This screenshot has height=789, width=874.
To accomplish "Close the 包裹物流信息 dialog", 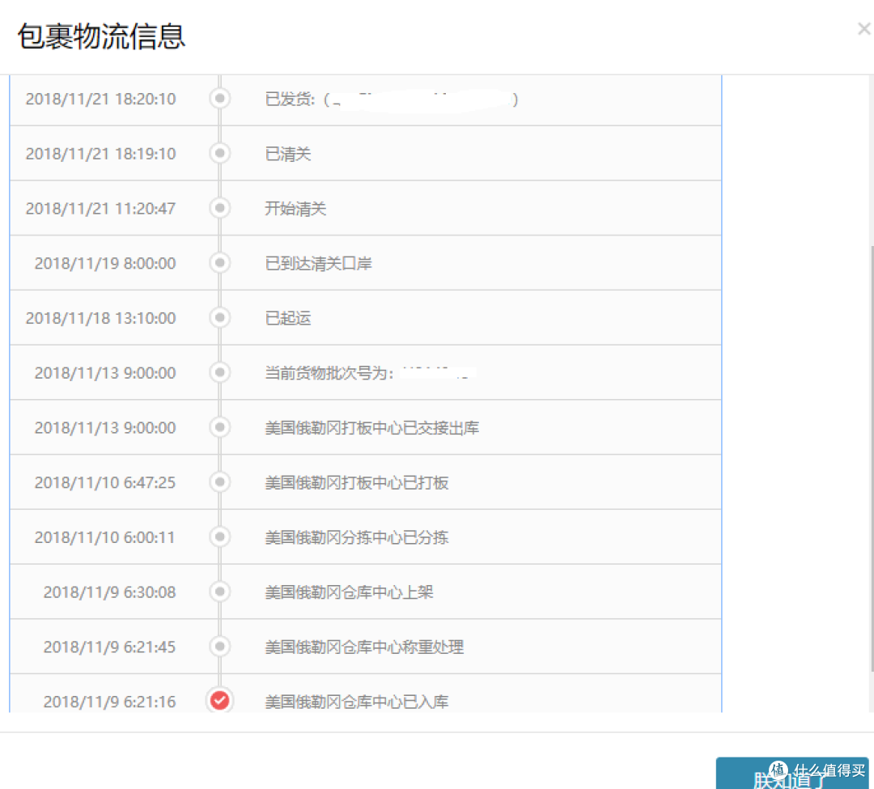I will point(864,29).
